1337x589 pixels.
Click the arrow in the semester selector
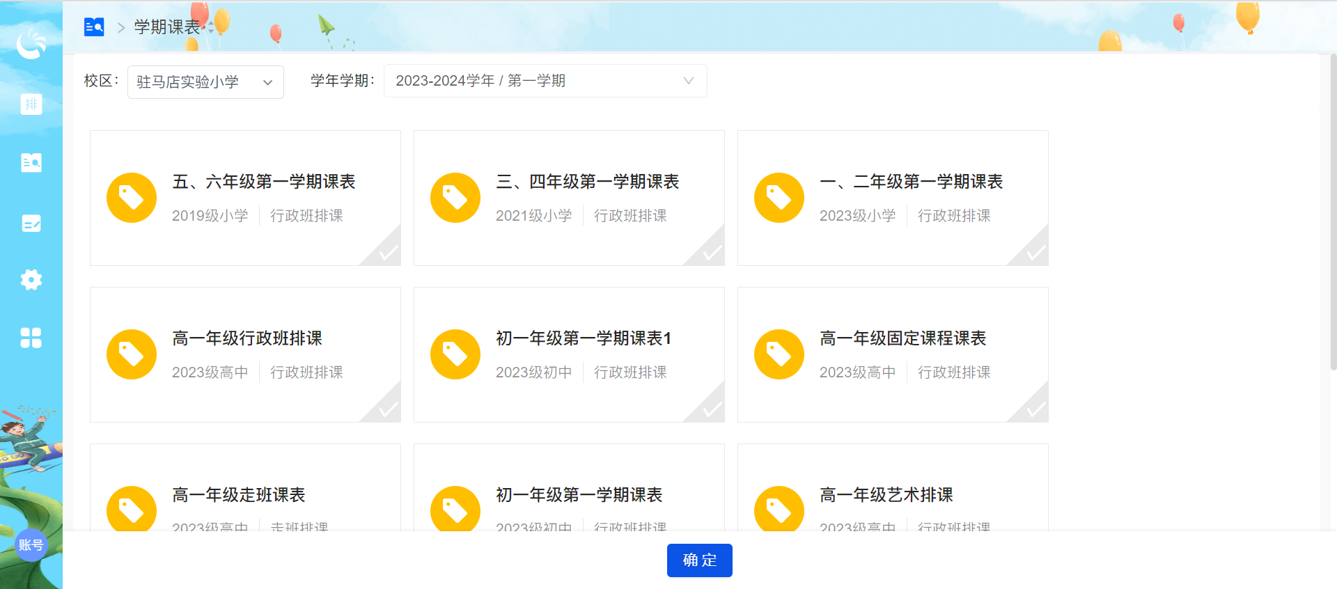(688, 81)
